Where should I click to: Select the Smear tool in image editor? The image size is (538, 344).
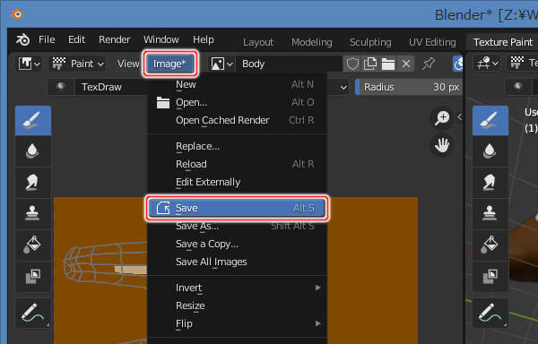coord(33,182)
